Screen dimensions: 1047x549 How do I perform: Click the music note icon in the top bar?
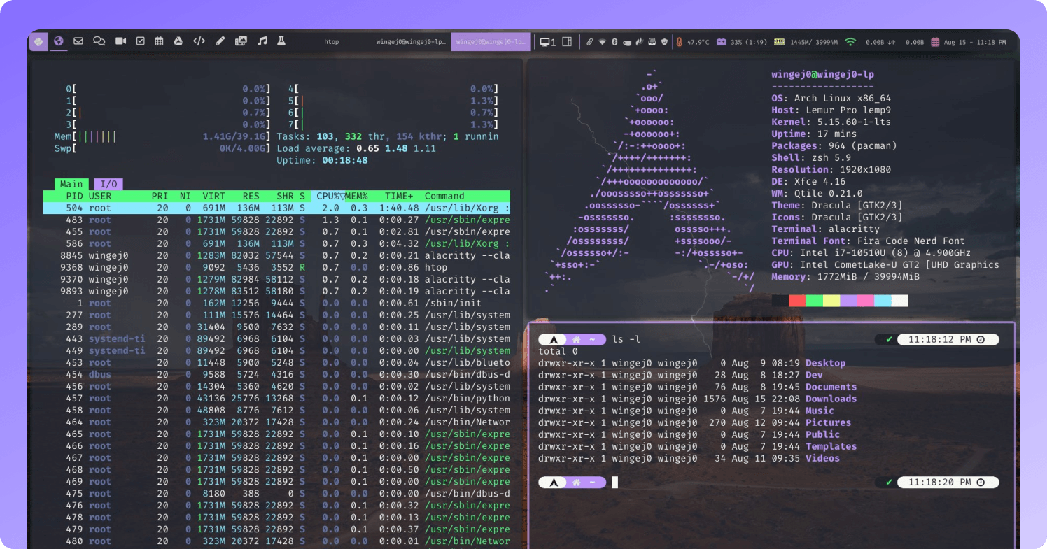(x=262, y=41)
